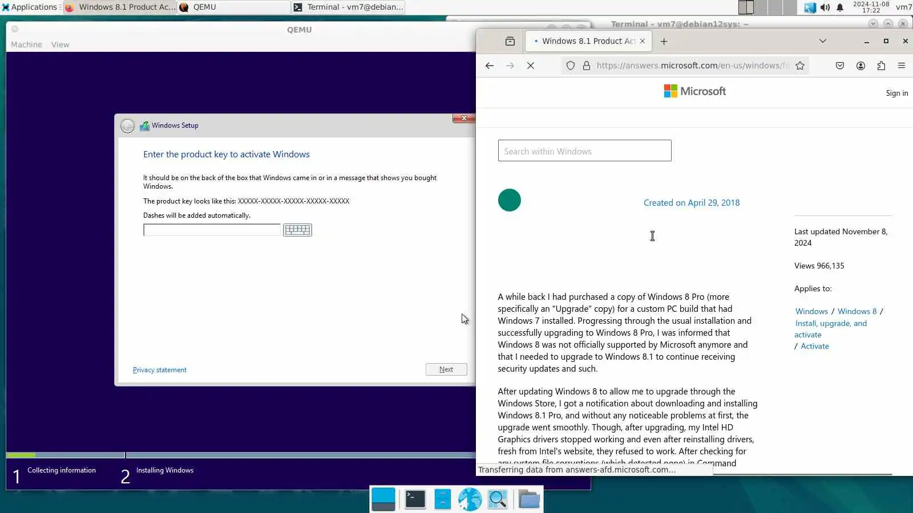913x513 pixels.
Task: Stop loading the page in Firefox
Action: click(x=531, y=66)
